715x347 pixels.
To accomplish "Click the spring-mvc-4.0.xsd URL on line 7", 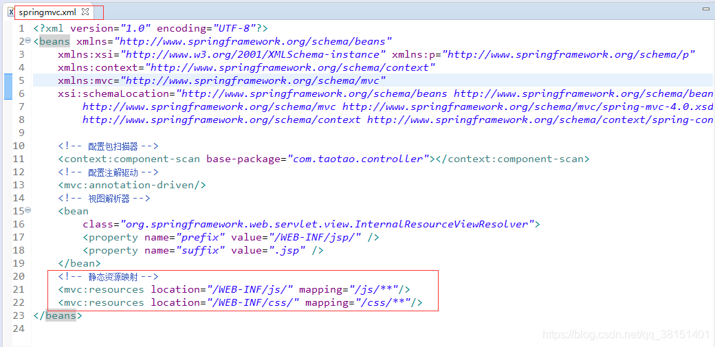I will click(527, 107).
